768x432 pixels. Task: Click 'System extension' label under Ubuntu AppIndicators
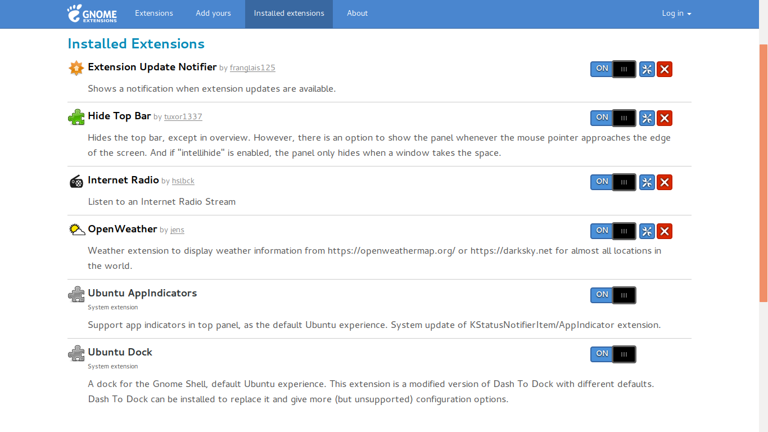[112, 308]
